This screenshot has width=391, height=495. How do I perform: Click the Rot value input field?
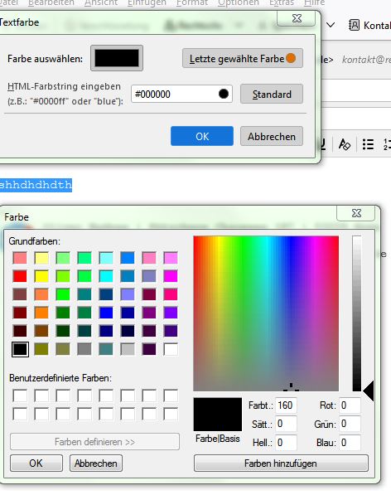(350, 405)
